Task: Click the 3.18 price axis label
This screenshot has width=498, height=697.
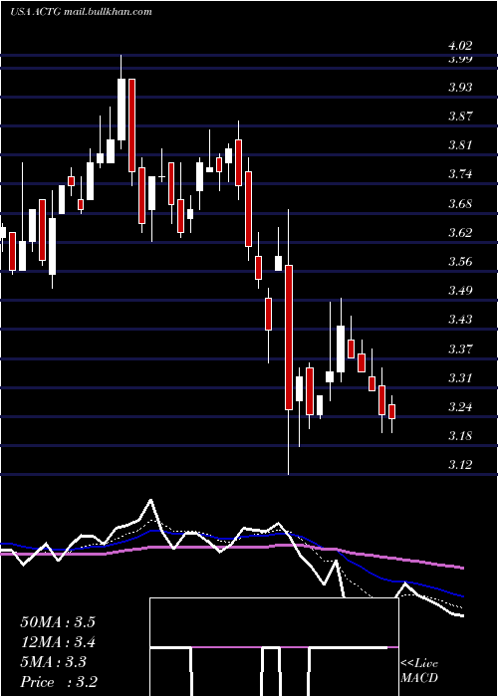Action: pyautogui.click(x=460, y=436)
